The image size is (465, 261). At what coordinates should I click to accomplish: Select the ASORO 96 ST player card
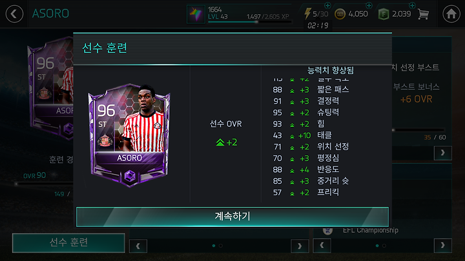tap(130, 135)
